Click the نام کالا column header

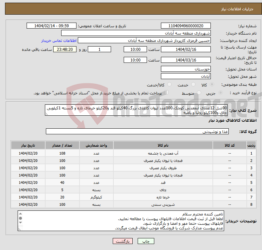point(163,145)
